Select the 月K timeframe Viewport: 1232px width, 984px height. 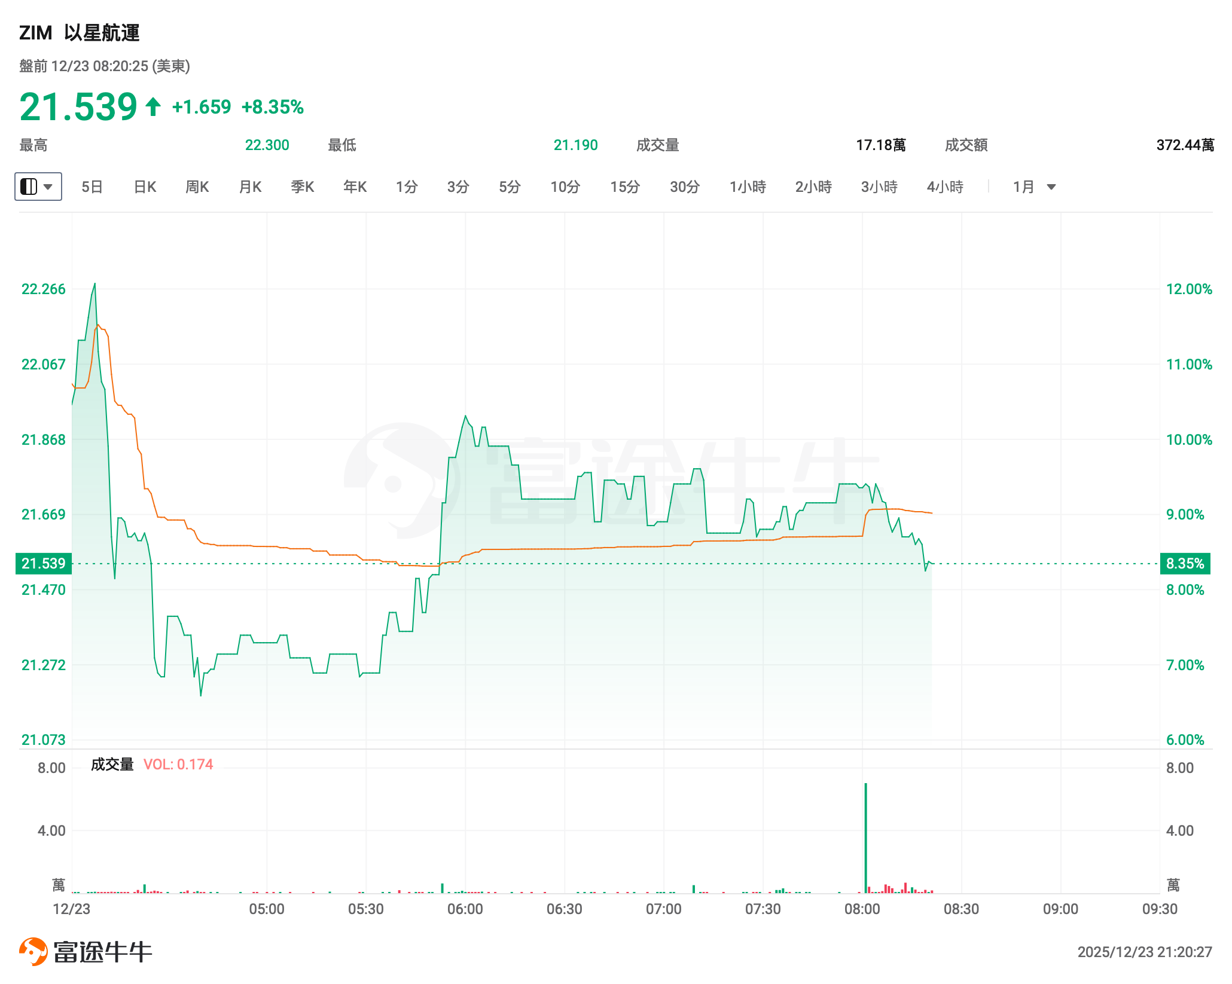pos(250,187)
